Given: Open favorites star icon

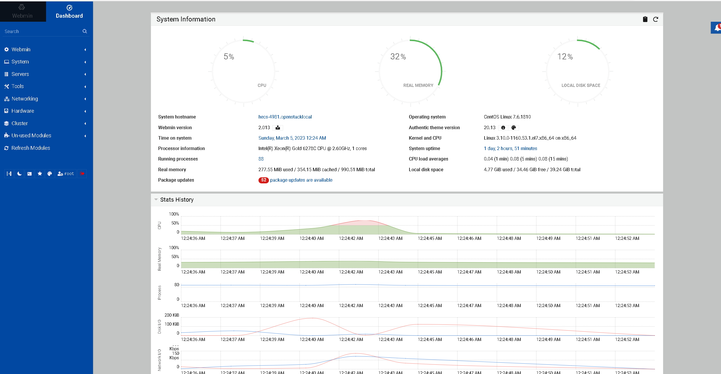Looking at the screenshot, I should pos(40,174).
